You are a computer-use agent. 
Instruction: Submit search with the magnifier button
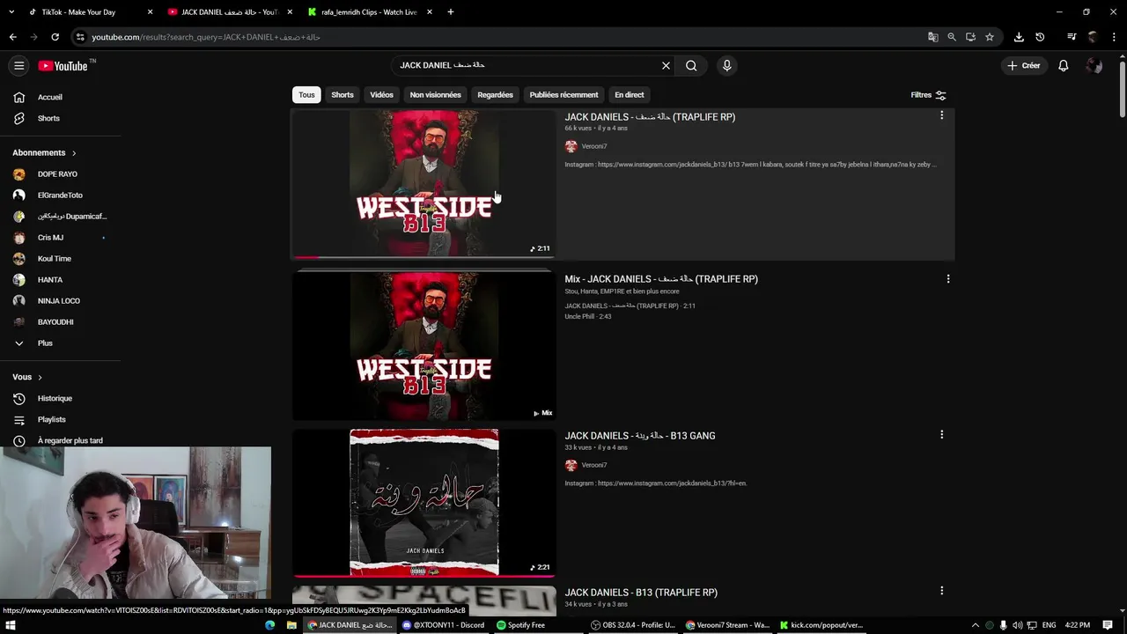pyautogui.click(x=691, y=65)
